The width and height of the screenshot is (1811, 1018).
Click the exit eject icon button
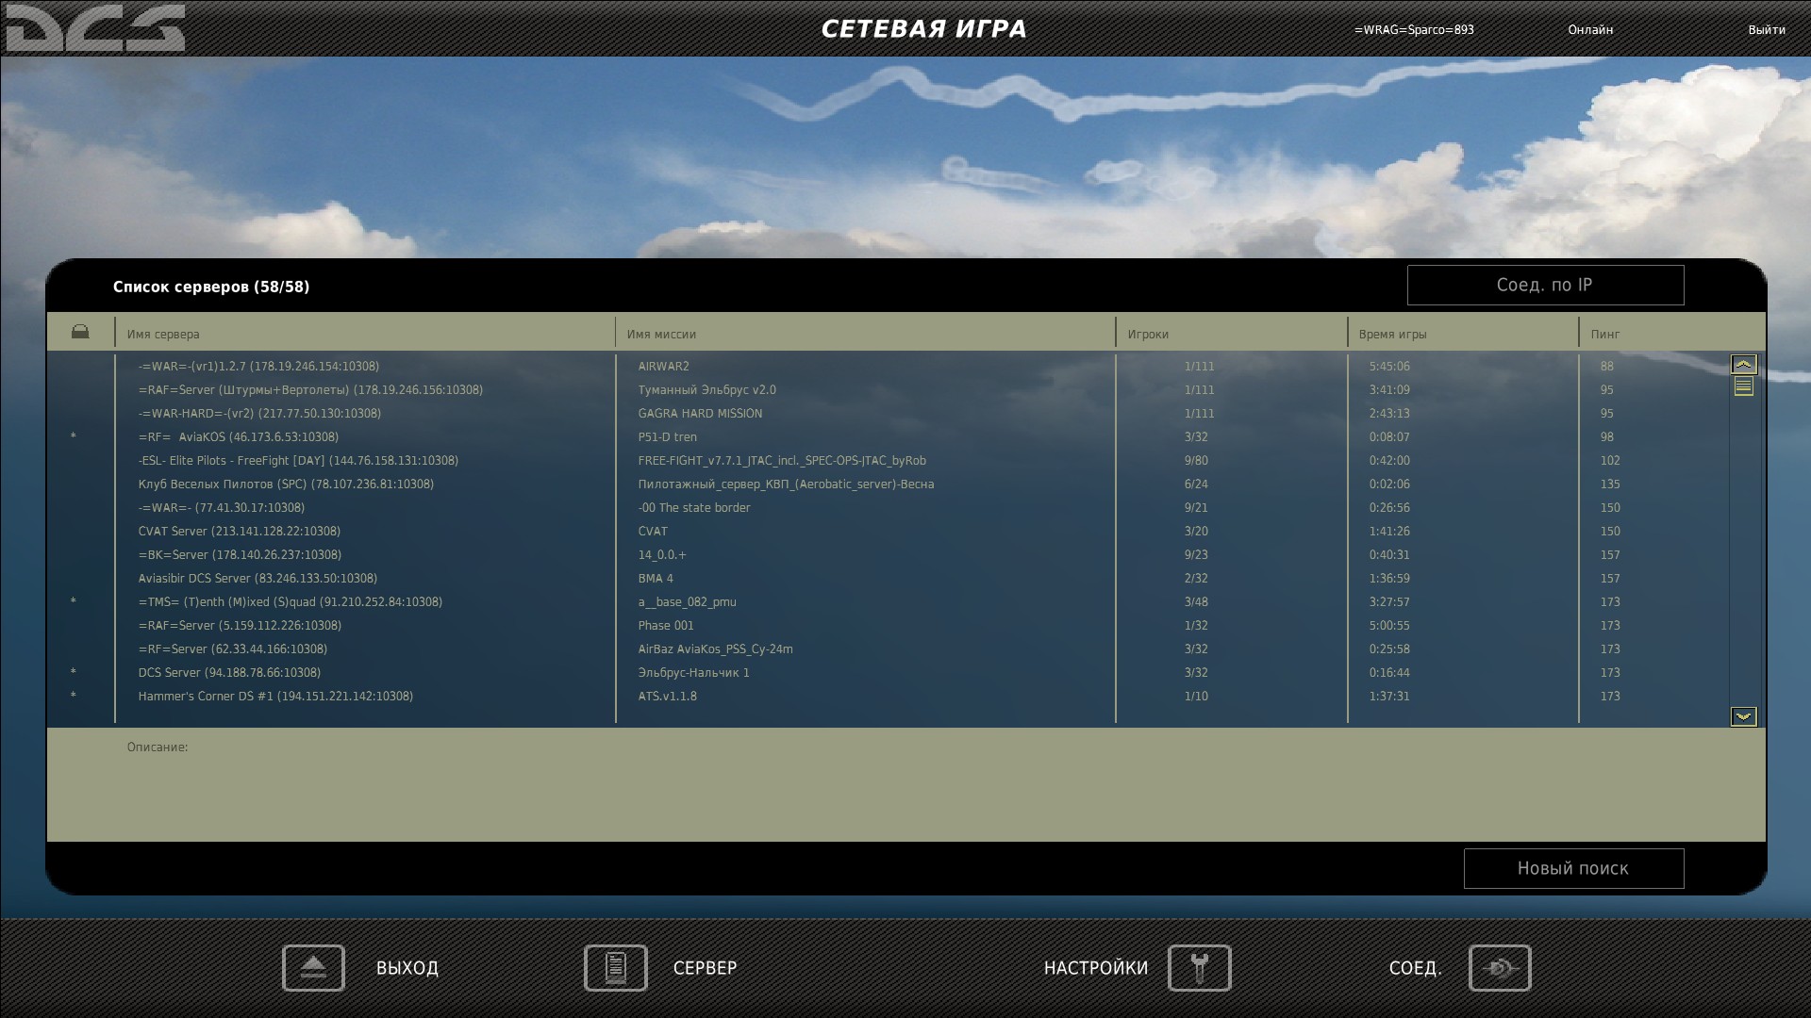(x=313, y=968)
